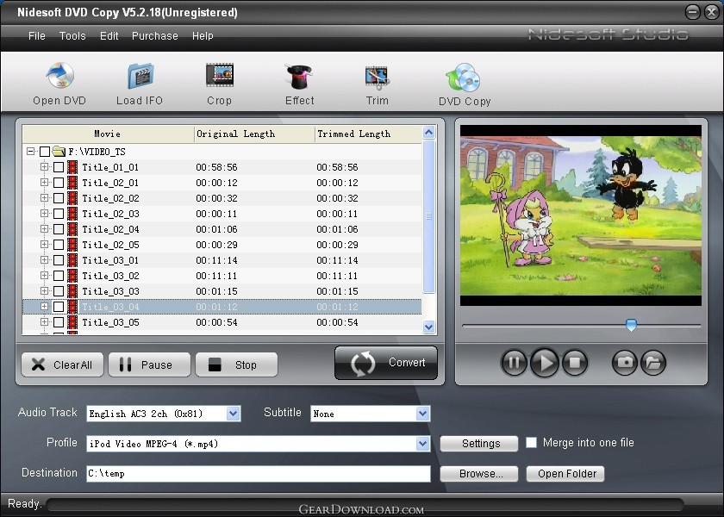Click the F:\VIDEO_TS folder icon
Screen dimensions: 724x517
tap(59, 152)
